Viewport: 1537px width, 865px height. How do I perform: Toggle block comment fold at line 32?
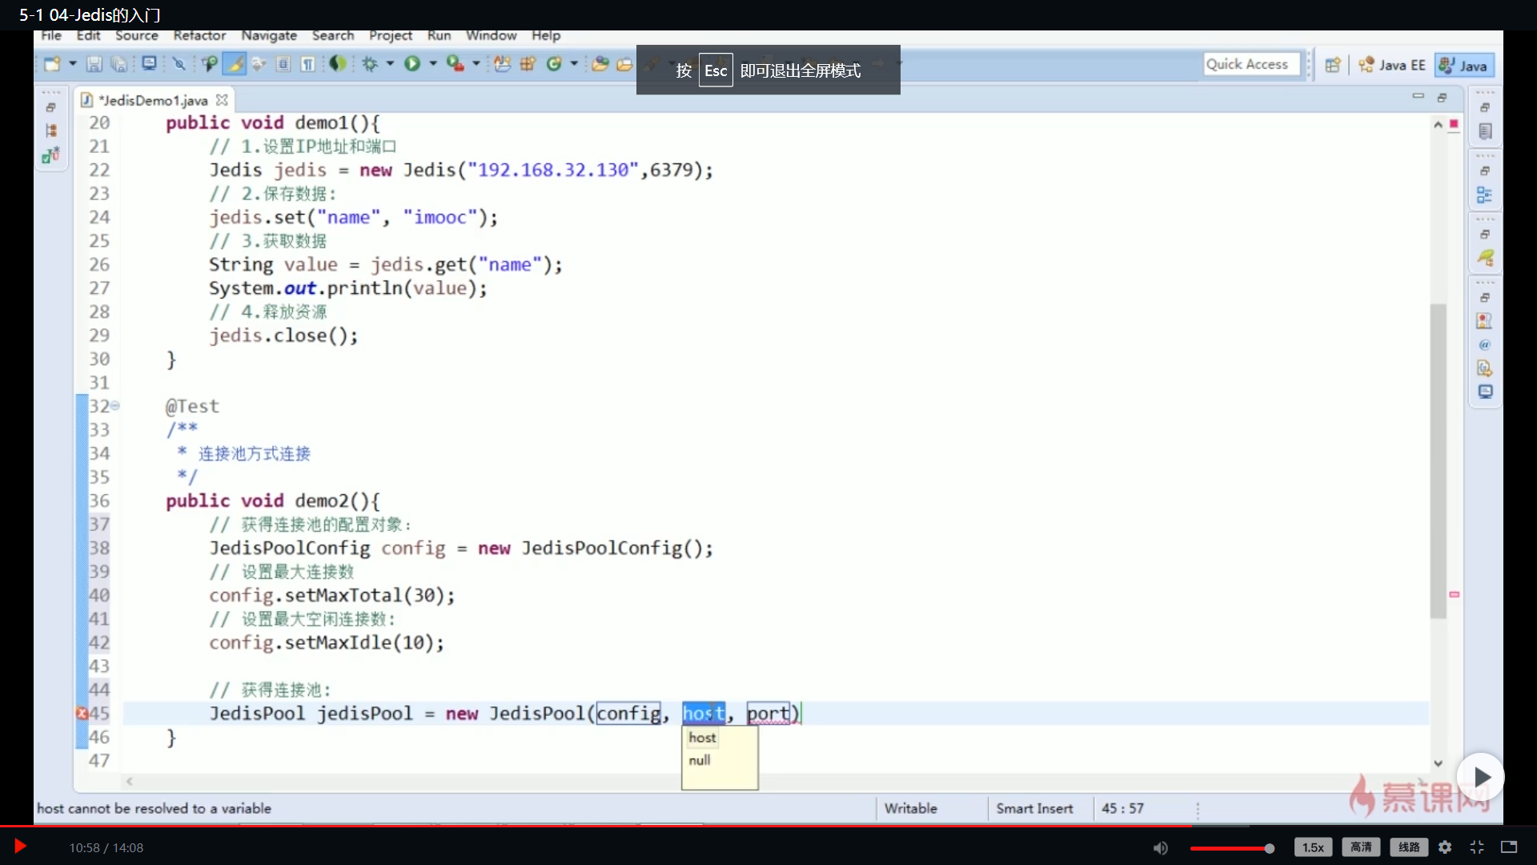pos(115,406)
